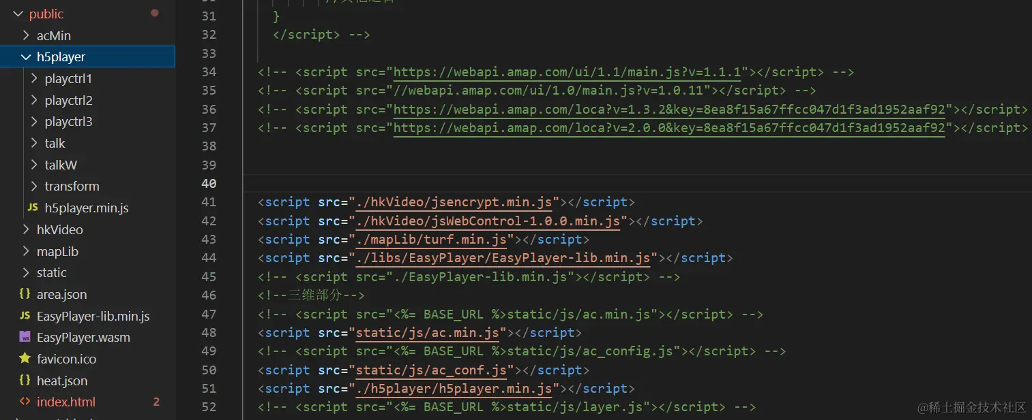Click the JSON braces icon of area.json

[25, 294]
